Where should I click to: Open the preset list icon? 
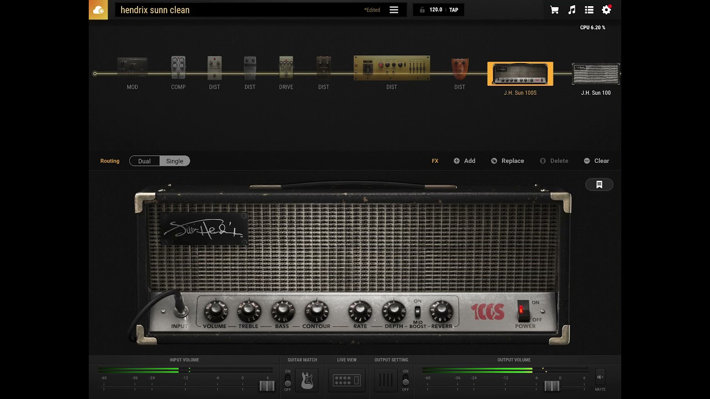tap(589, 10)
